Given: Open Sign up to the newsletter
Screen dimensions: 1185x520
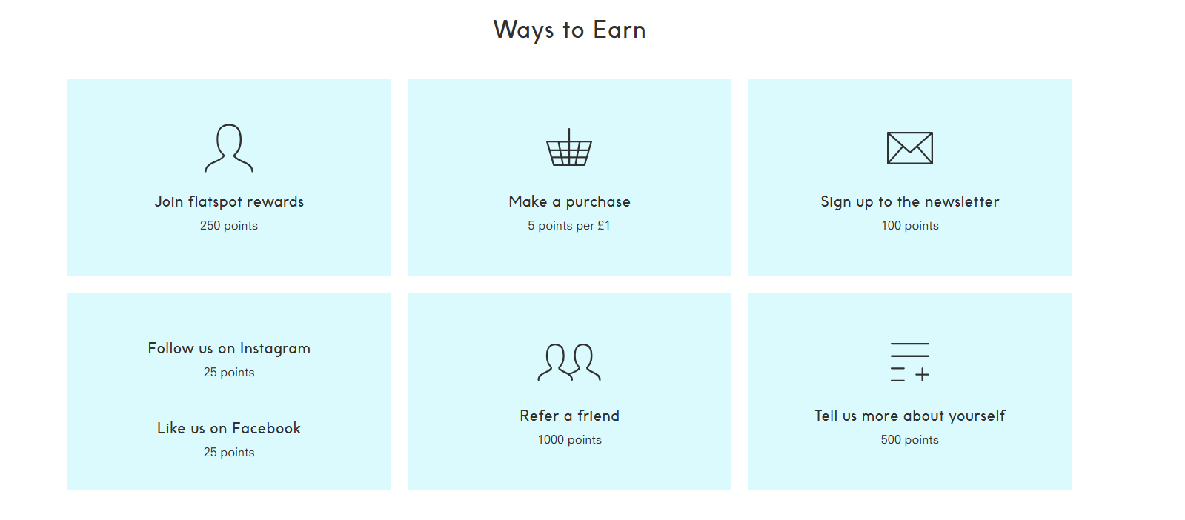Looking at the screenshot, I should pos(910,202).
